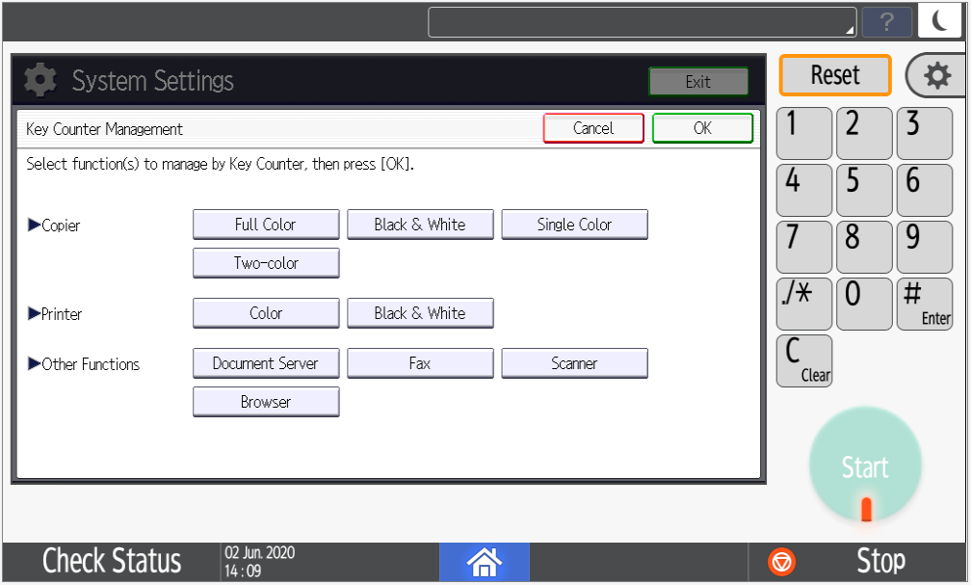Toggle Full Color under Copier

click(x=266, y=225)
